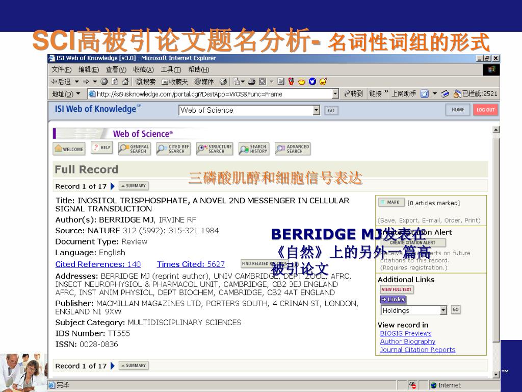
Task: Click the smiley face toolbar icon
Action: [x=323, y=82]
